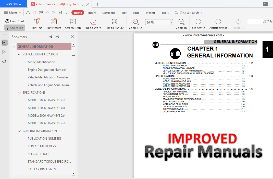This screenshot has height=179, width=273.
Task: Click the Expand all bookmarks icon
Action: tap(36, 37)
